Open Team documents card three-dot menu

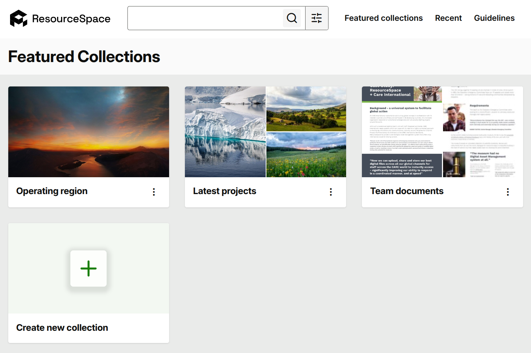(508, 192)
